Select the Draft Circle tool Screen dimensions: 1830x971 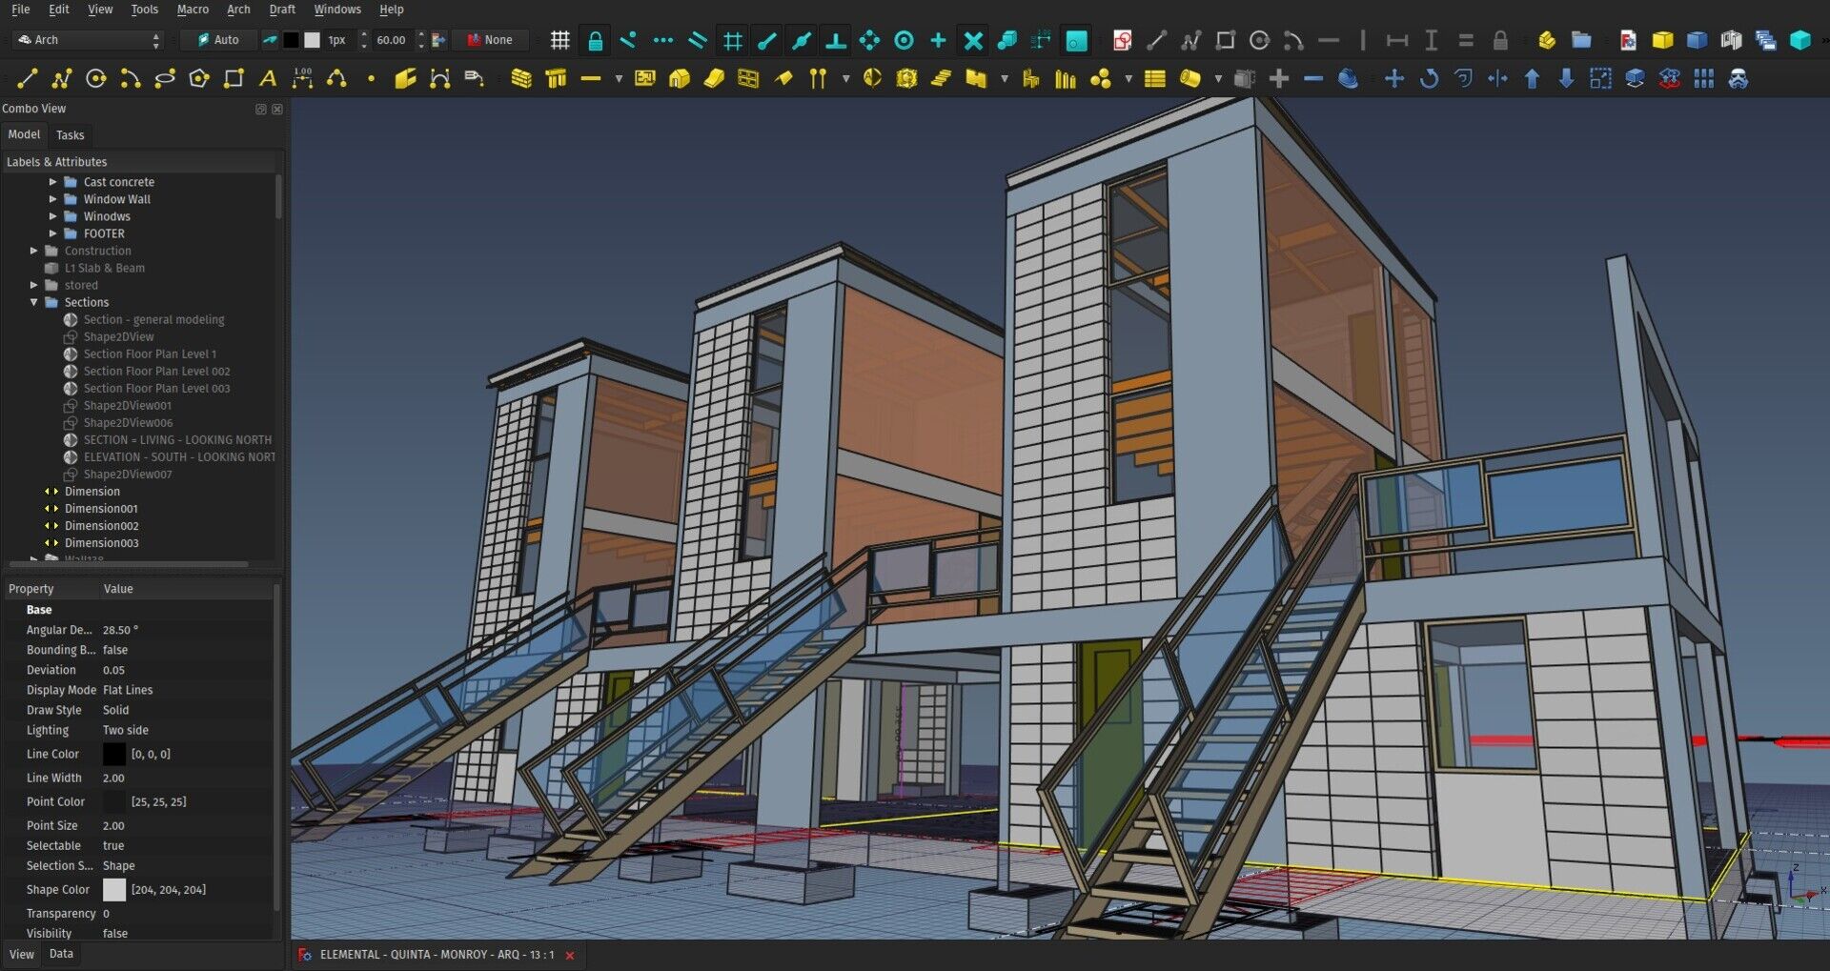point(96,79)
